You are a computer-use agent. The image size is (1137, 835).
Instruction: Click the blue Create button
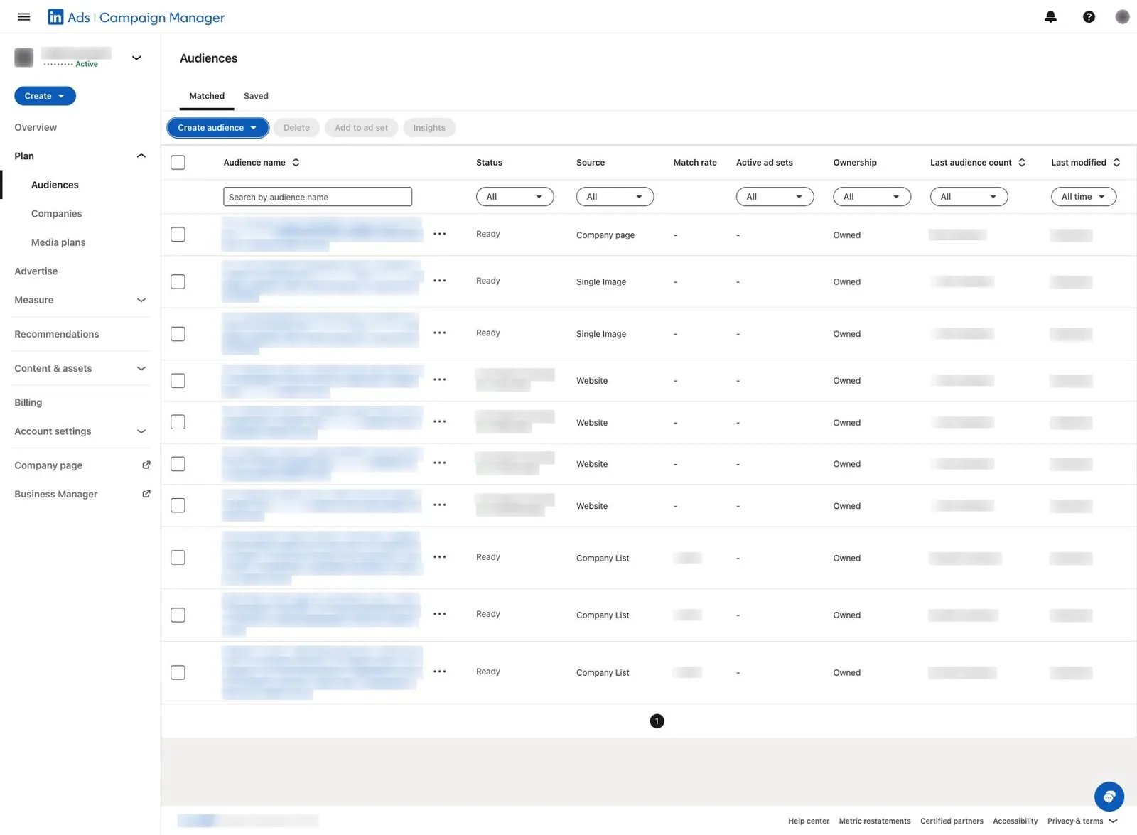tap(45, 96)
